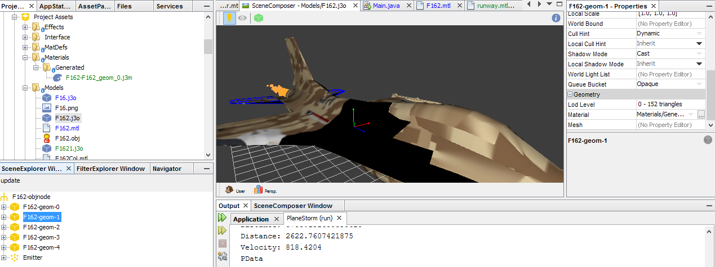This screenshot has height=267, width=715.
Task: Open the SceneComposer Window tab
Action: tap(293, 206)
